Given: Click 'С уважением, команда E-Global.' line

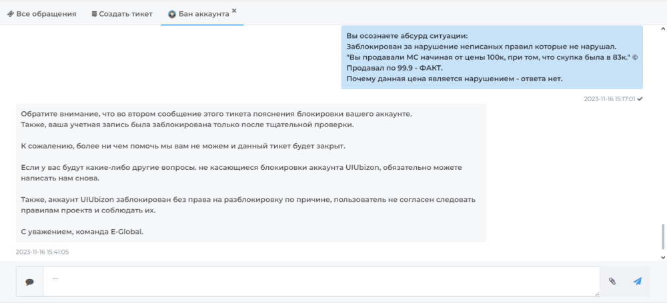Looking at the screenshot, I should [82, 232].
